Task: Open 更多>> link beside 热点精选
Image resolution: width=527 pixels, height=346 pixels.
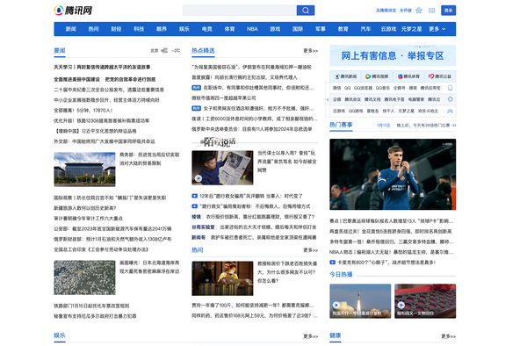Action: pyautogui.click(x=310, y=51)
